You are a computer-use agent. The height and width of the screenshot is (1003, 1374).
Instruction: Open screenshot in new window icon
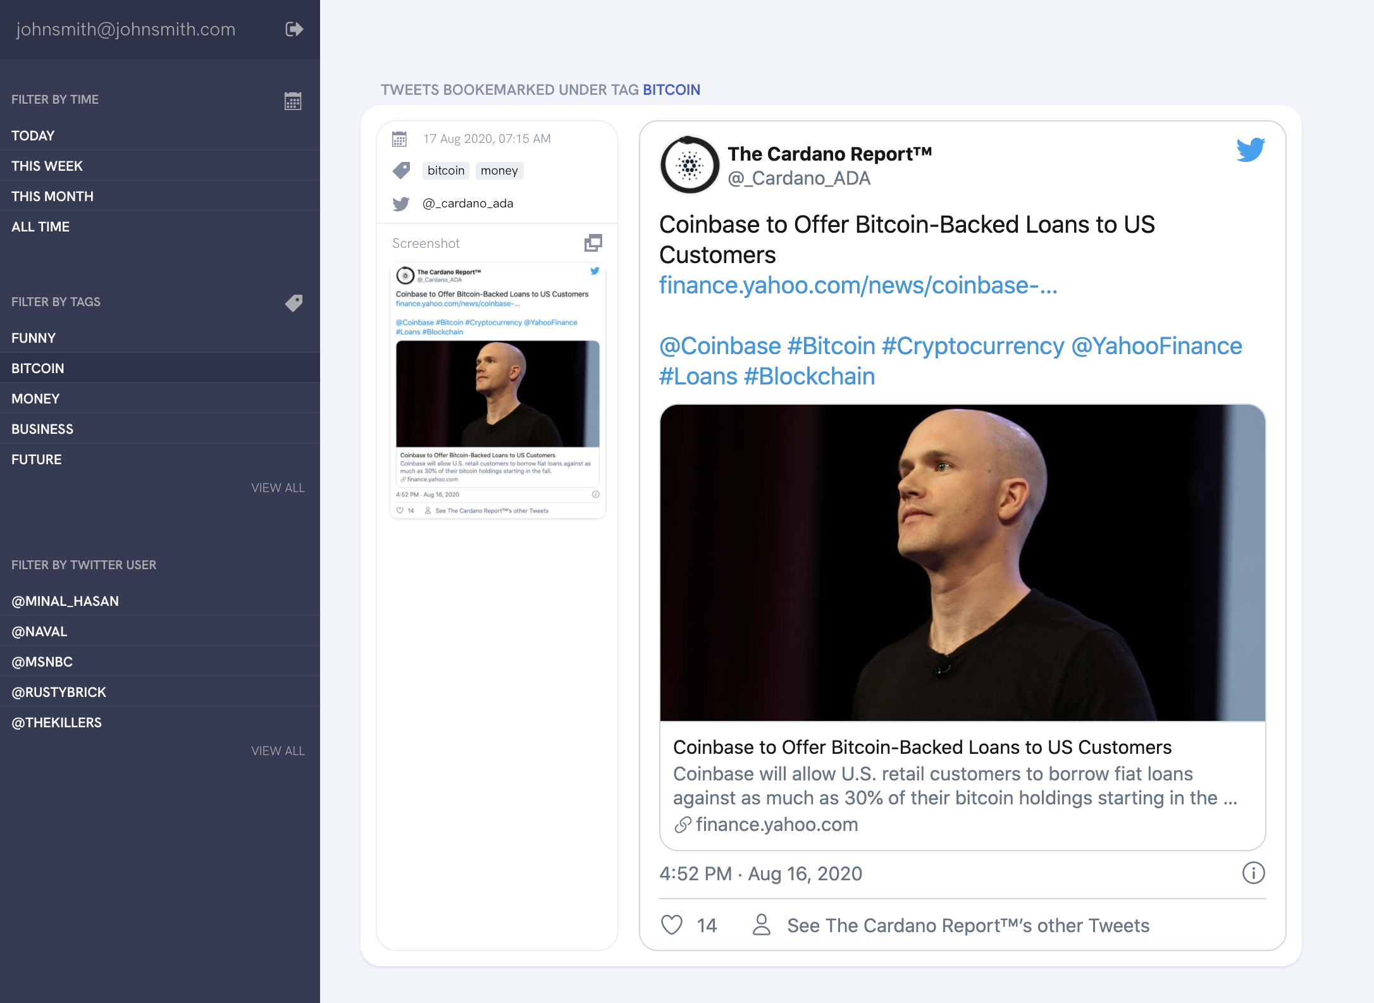593,243
